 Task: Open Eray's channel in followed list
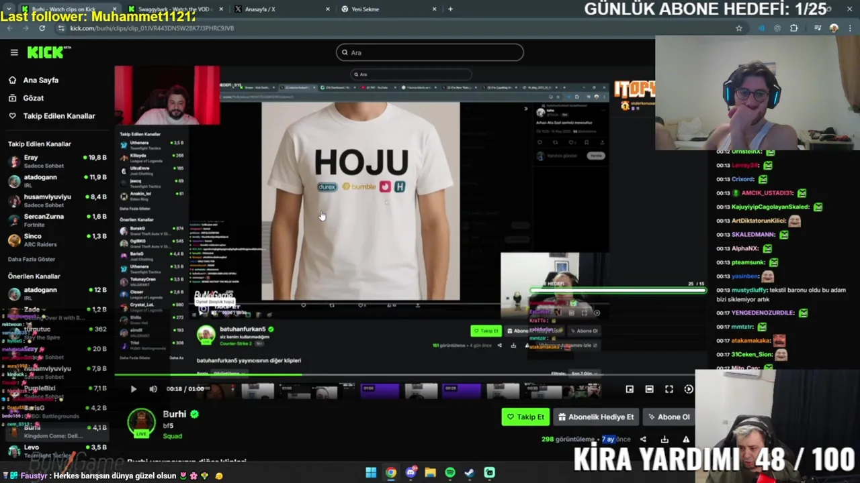pos(57,161)
